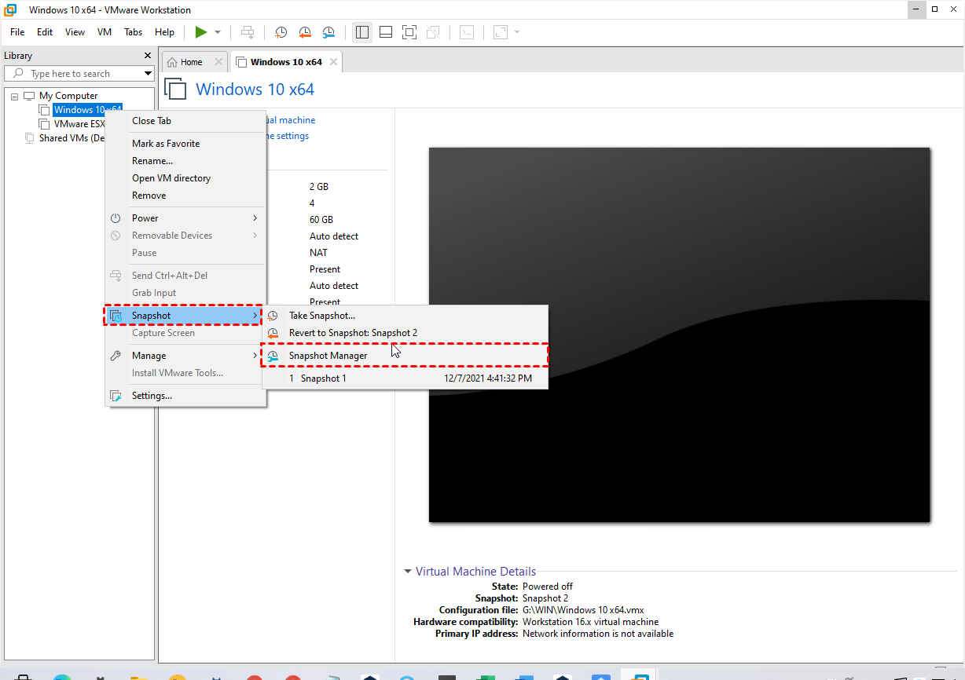This screenshot has height=680, width=965.
Task: Open Snapshot Manager from toolbar icon
Action: pos(329,32)
